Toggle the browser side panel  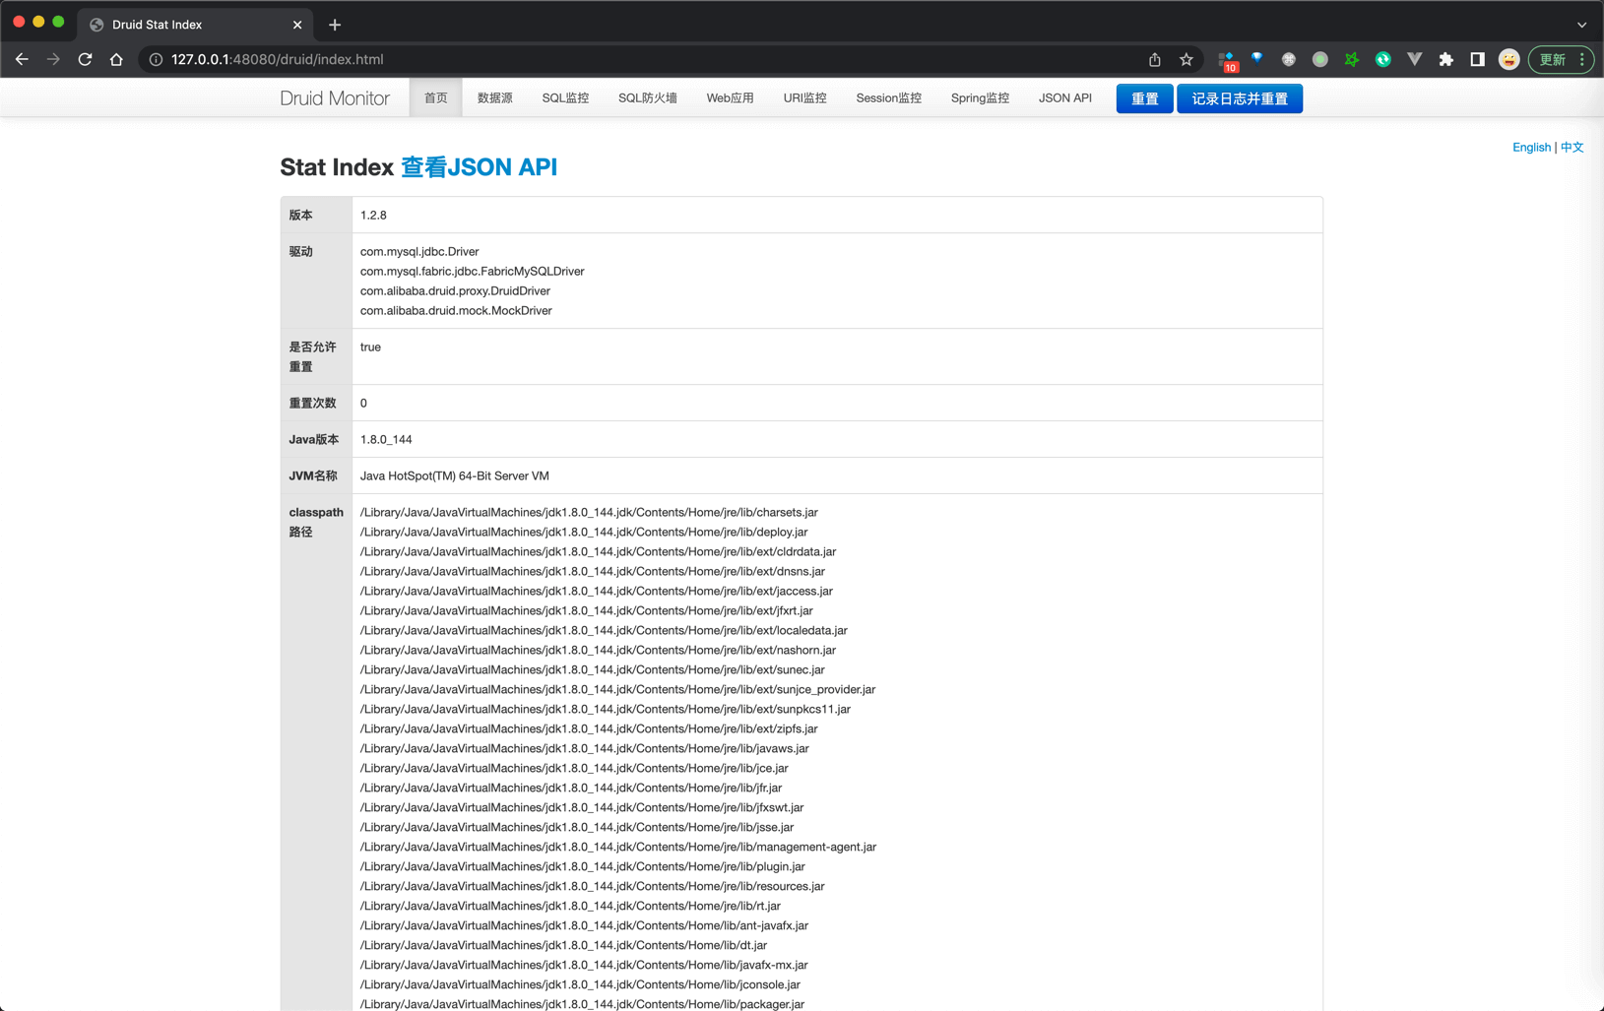click(x=1477, y=59)
